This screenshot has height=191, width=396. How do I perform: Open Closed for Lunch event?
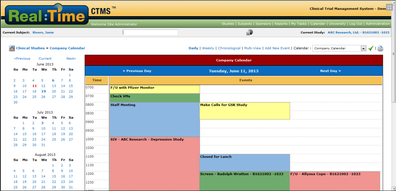tap(245, 163)
